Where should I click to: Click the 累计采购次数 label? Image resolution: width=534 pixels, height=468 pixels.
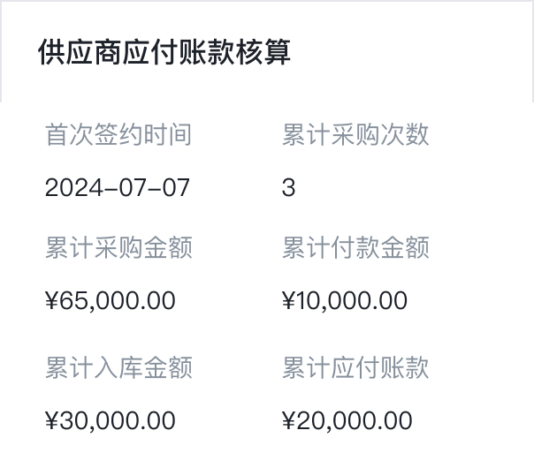[355, 135]
